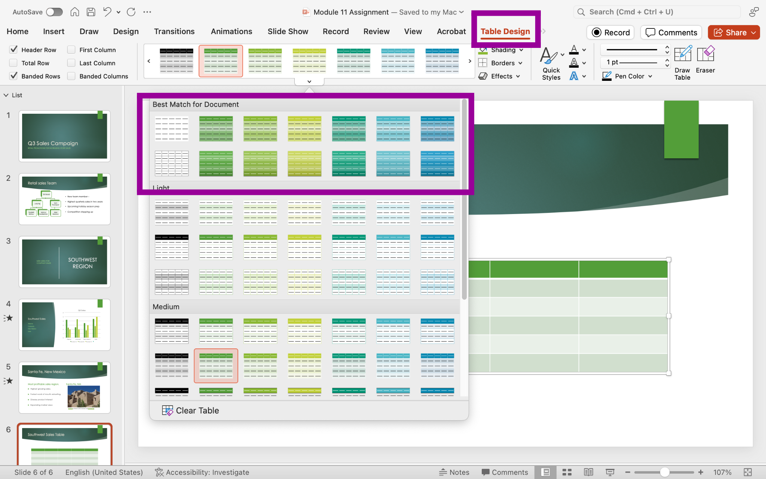
Task: Click the Comments button in the ribbon
Action: [671, 33]
